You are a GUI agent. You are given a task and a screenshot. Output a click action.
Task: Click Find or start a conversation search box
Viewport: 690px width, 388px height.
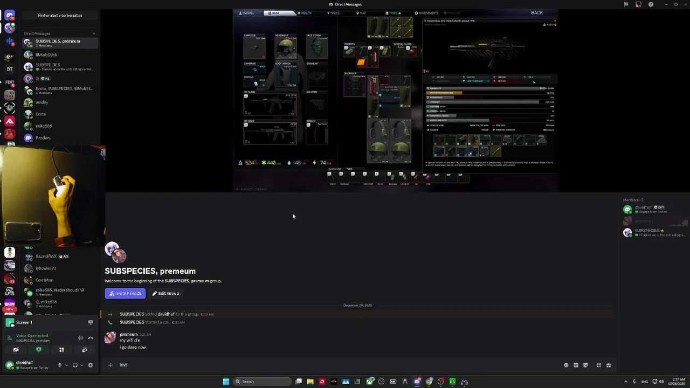pos(60,16)
